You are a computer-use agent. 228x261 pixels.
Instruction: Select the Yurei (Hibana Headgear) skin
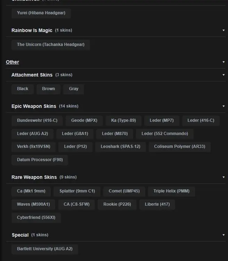pos(41,13)
